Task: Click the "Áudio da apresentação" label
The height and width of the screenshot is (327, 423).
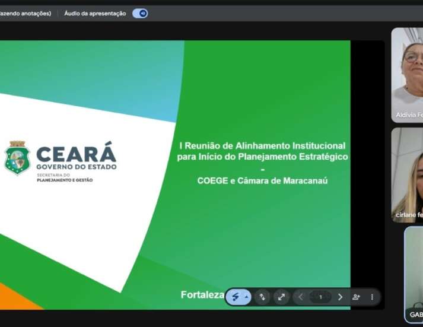Action: [95, 14]
